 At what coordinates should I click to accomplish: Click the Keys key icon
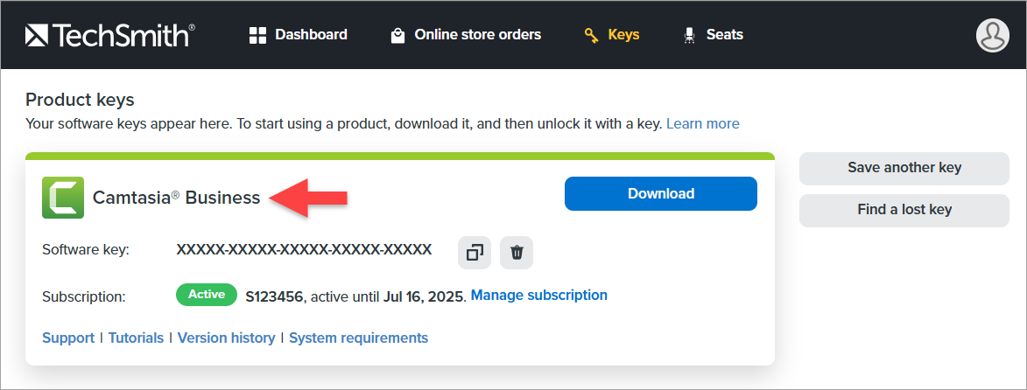coord(591,36)
